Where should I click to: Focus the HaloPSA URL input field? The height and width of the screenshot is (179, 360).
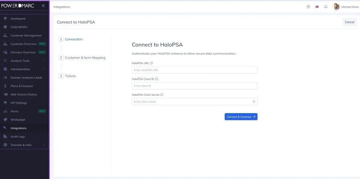coord(195,70)
